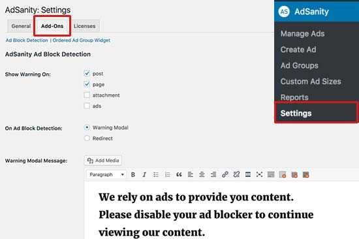Image resolution: width=359 pixels, height=239 pixels.
Task: Uncheck the page checkbox
Action: click(87, 84)
